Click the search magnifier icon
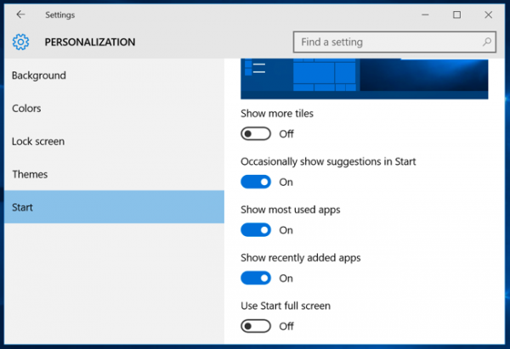This screenshot has width=510, height=349. (487, 42)
